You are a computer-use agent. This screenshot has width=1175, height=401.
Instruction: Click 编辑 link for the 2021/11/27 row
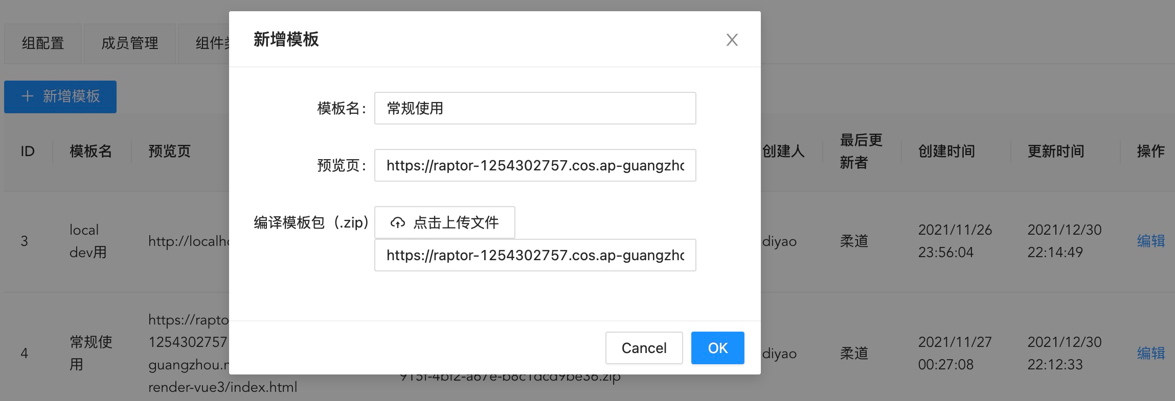1150,353
